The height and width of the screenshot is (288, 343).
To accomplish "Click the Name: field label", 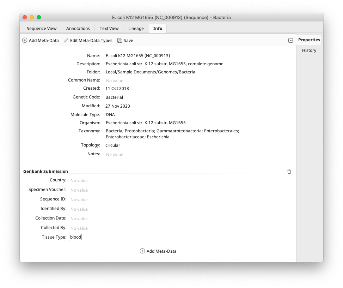I will tap(94, 56).
